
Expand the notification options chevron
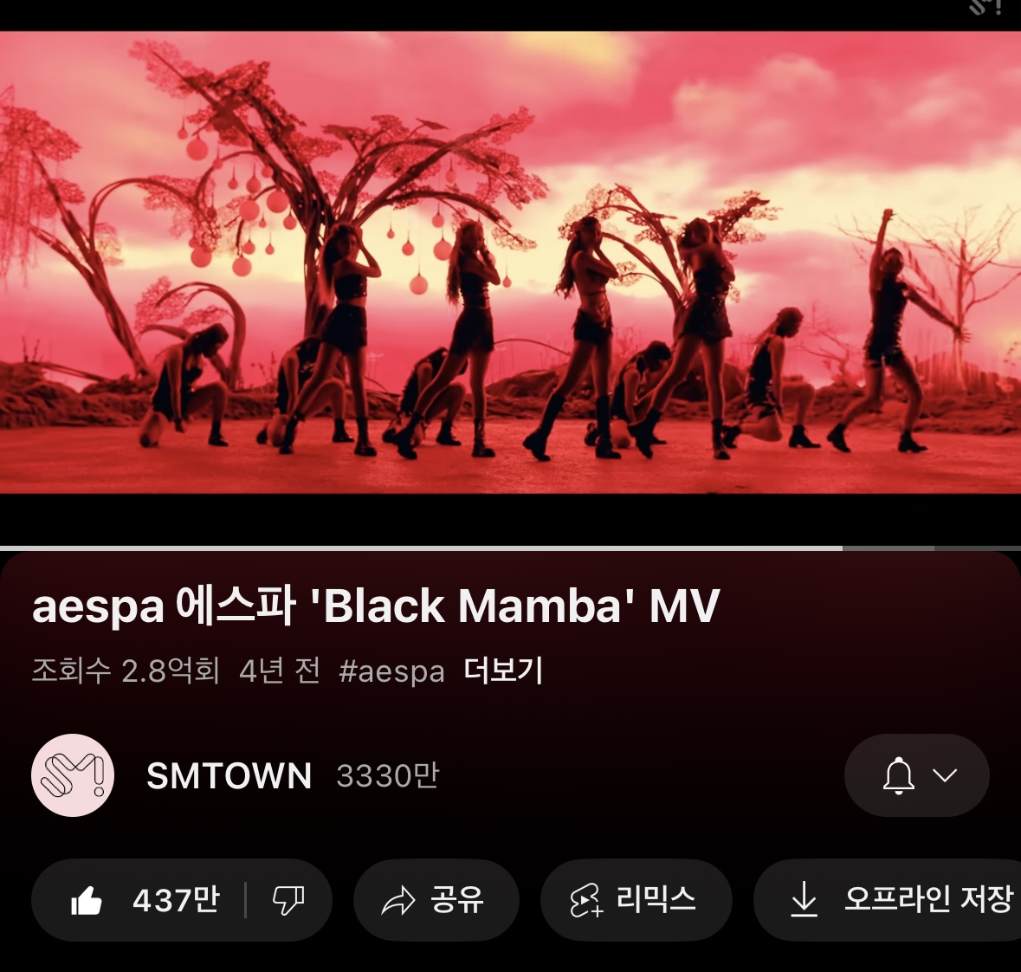(x=945, y=774)
